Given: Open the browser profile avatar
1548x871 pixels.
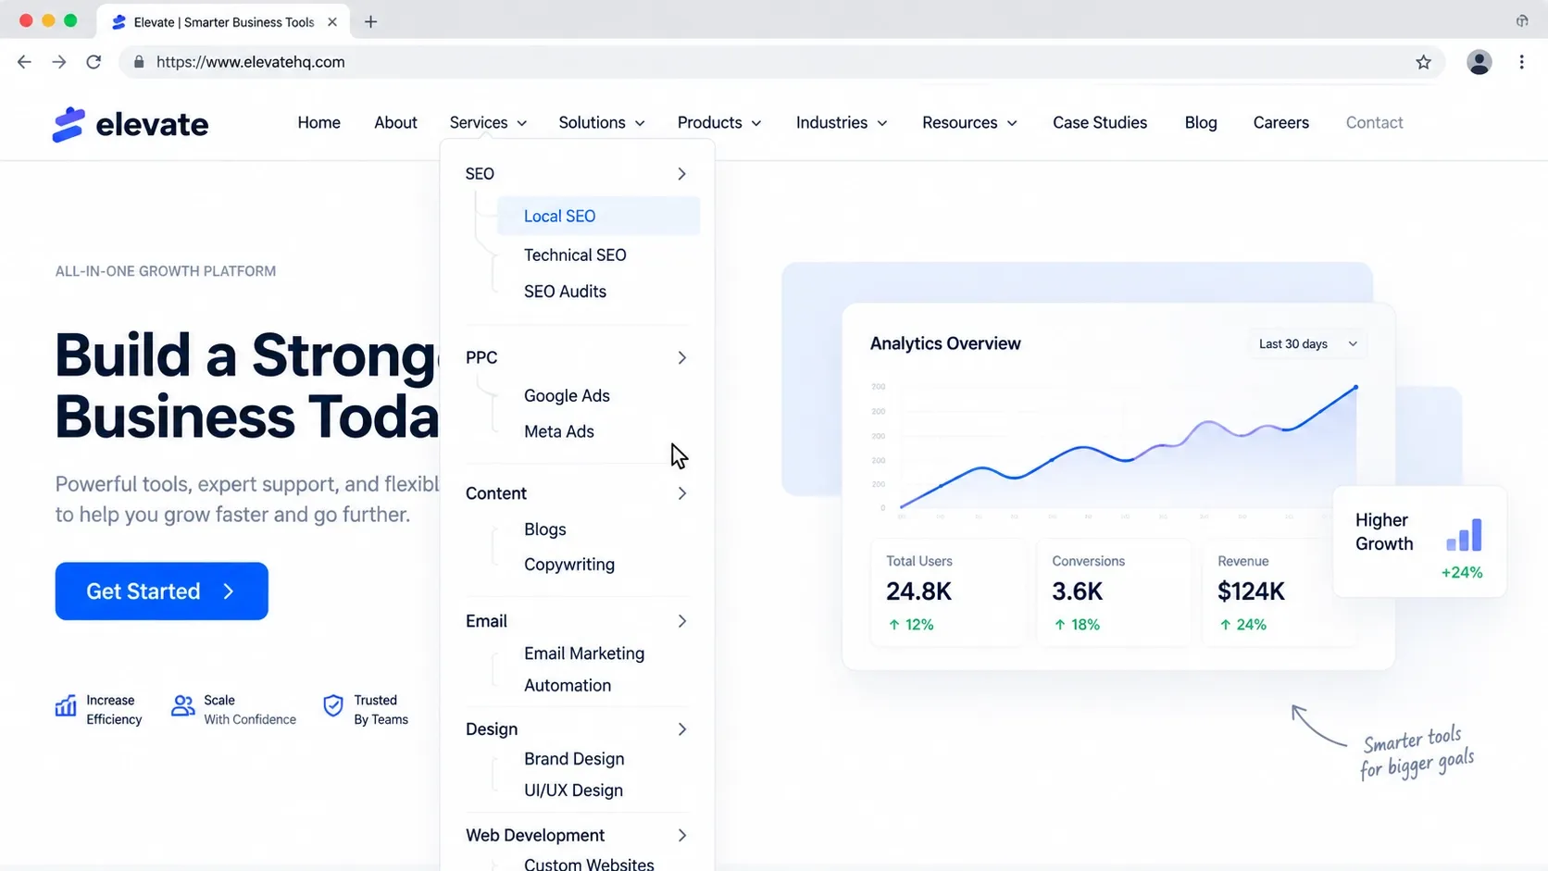Looking at the screenshot, I should [x=1479, y=62].
